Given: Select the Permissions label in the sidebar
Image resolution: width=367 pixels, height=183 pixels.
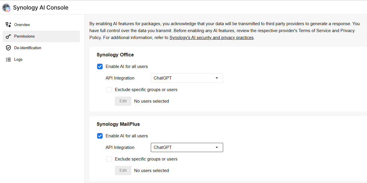Looking at the screenshot, I should click(x=24, y=36).
